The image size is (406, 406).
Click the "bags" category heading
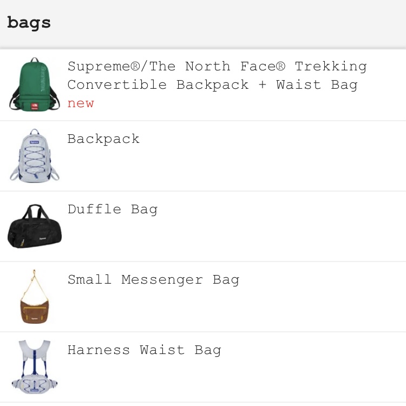point(29,23)
